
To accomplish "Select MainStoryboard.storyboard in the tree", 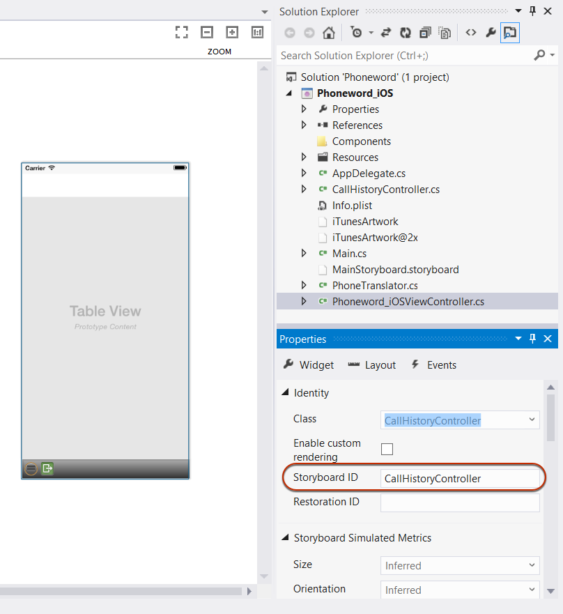I will tap(395, 270).
